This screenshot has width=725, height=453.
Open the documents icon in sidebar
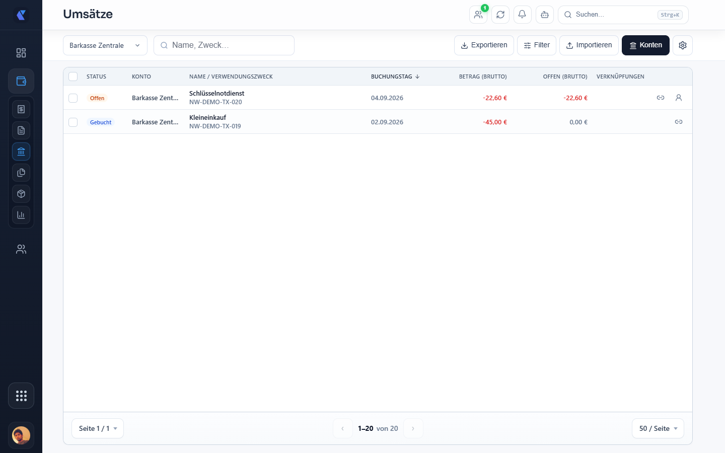21,130
